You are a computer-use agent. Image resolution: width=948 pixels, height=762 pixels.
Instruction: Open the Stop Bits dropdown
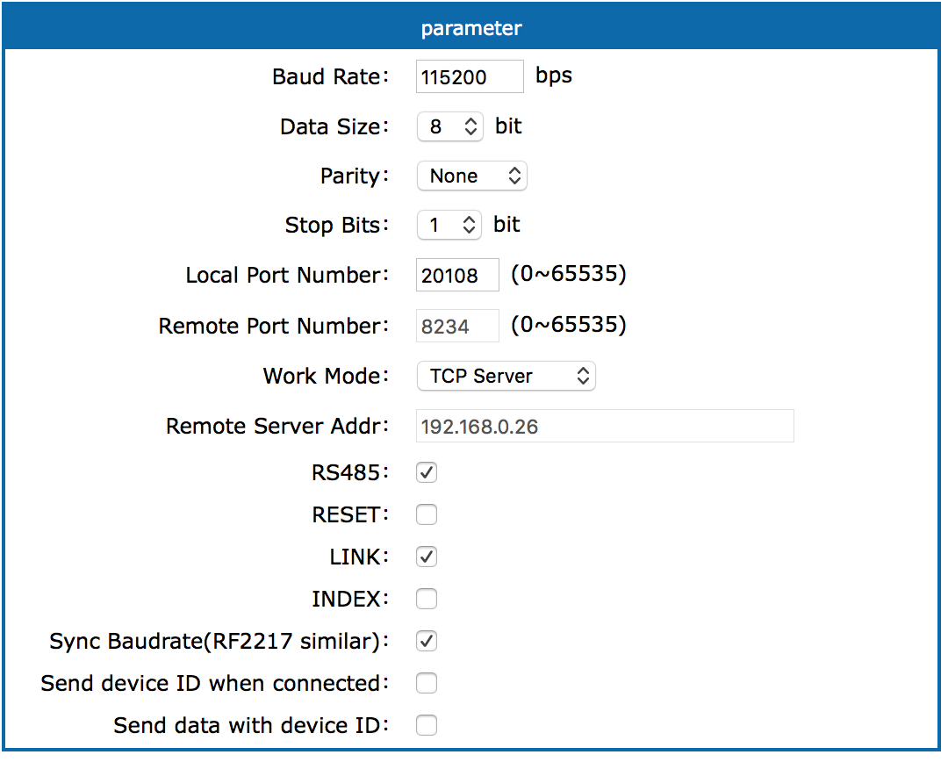pyautogui.click(x=449, y=225)
